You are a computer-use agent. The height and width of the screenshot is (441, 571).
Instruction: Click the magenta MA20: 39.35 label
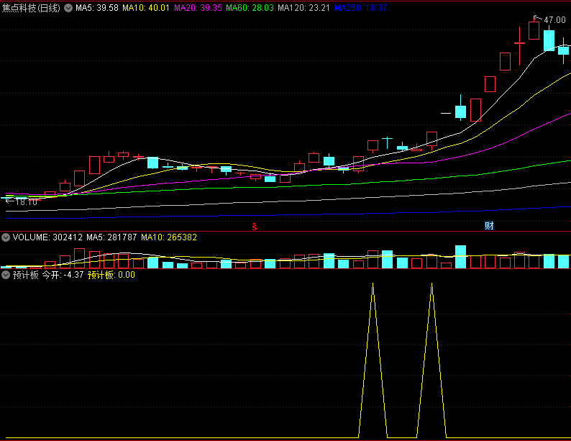[198, 8]
